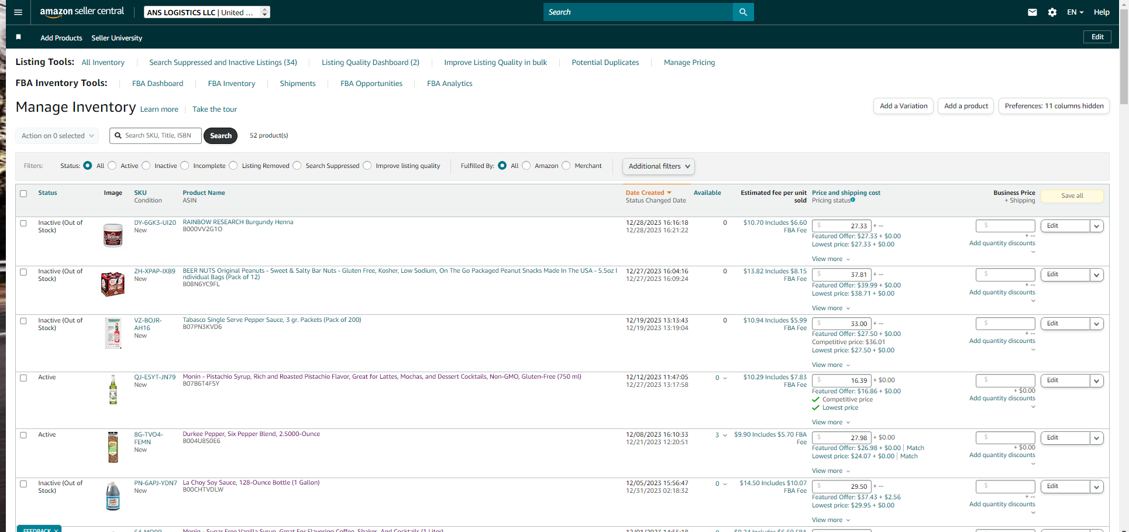Viewport: 1129px width, 532px height.
Task: Select the Listing Removed status radio
Action: click(233, 166)
